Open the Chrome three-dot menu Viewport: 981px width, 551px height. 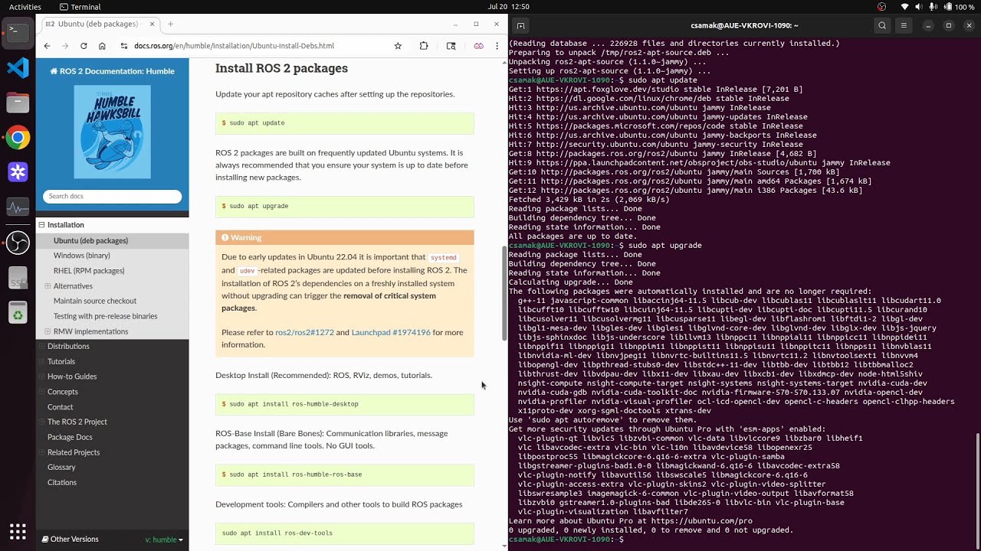click(497, 46)
